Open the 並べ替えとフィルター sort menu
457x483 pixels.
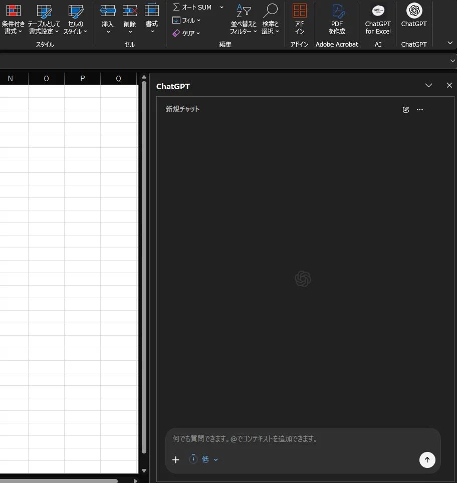tap(244, 20)
